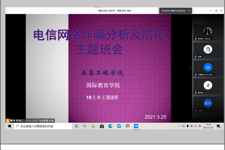Click the reply arrow in the speaking indicator
The width and height of the screenshot is (225, 150).
(189, 11)
